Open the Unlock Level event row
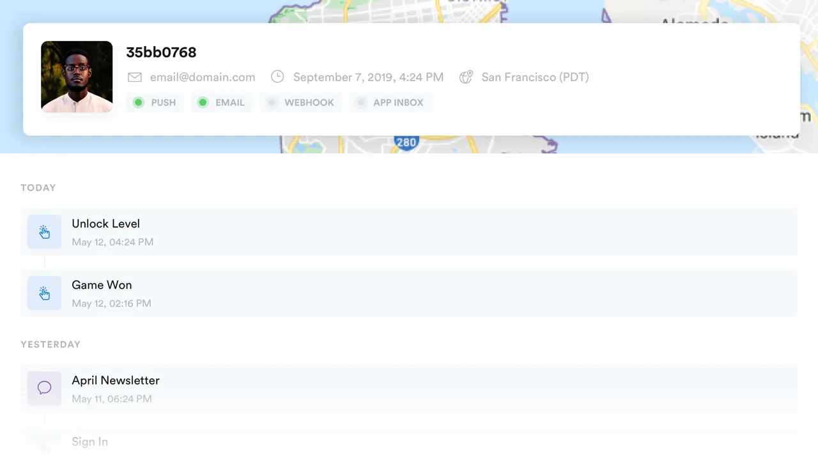Screen dimensions: 818x460 409,232
